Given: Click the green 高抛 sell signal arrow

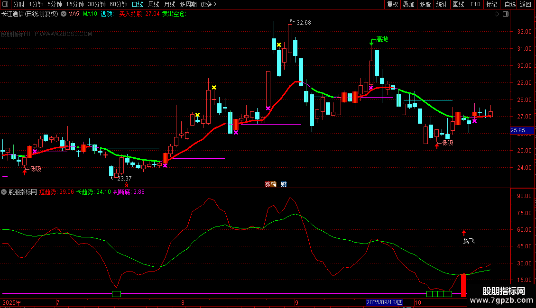Looking at the screenshot, I should pos(371,43).
